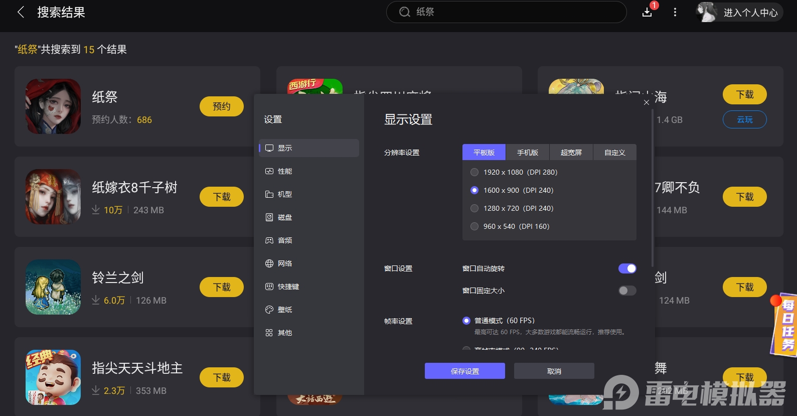Click the globe icon beside 网络
The image size is (797, 416).
269,263
